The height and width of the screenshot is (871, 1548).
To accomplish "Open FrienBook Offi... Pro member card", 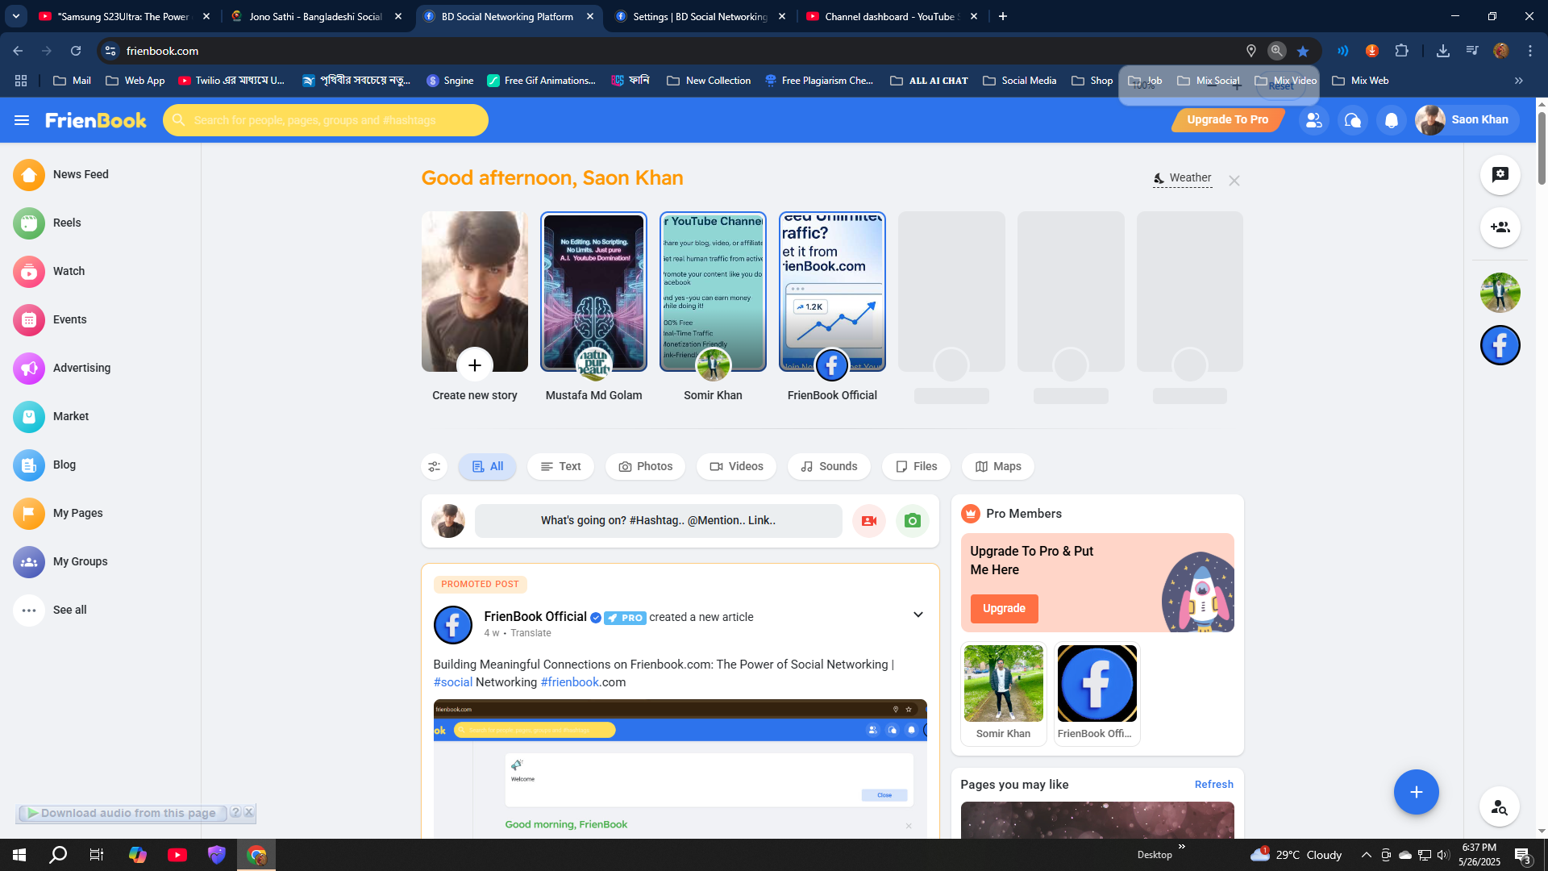I will [1096, 694].
